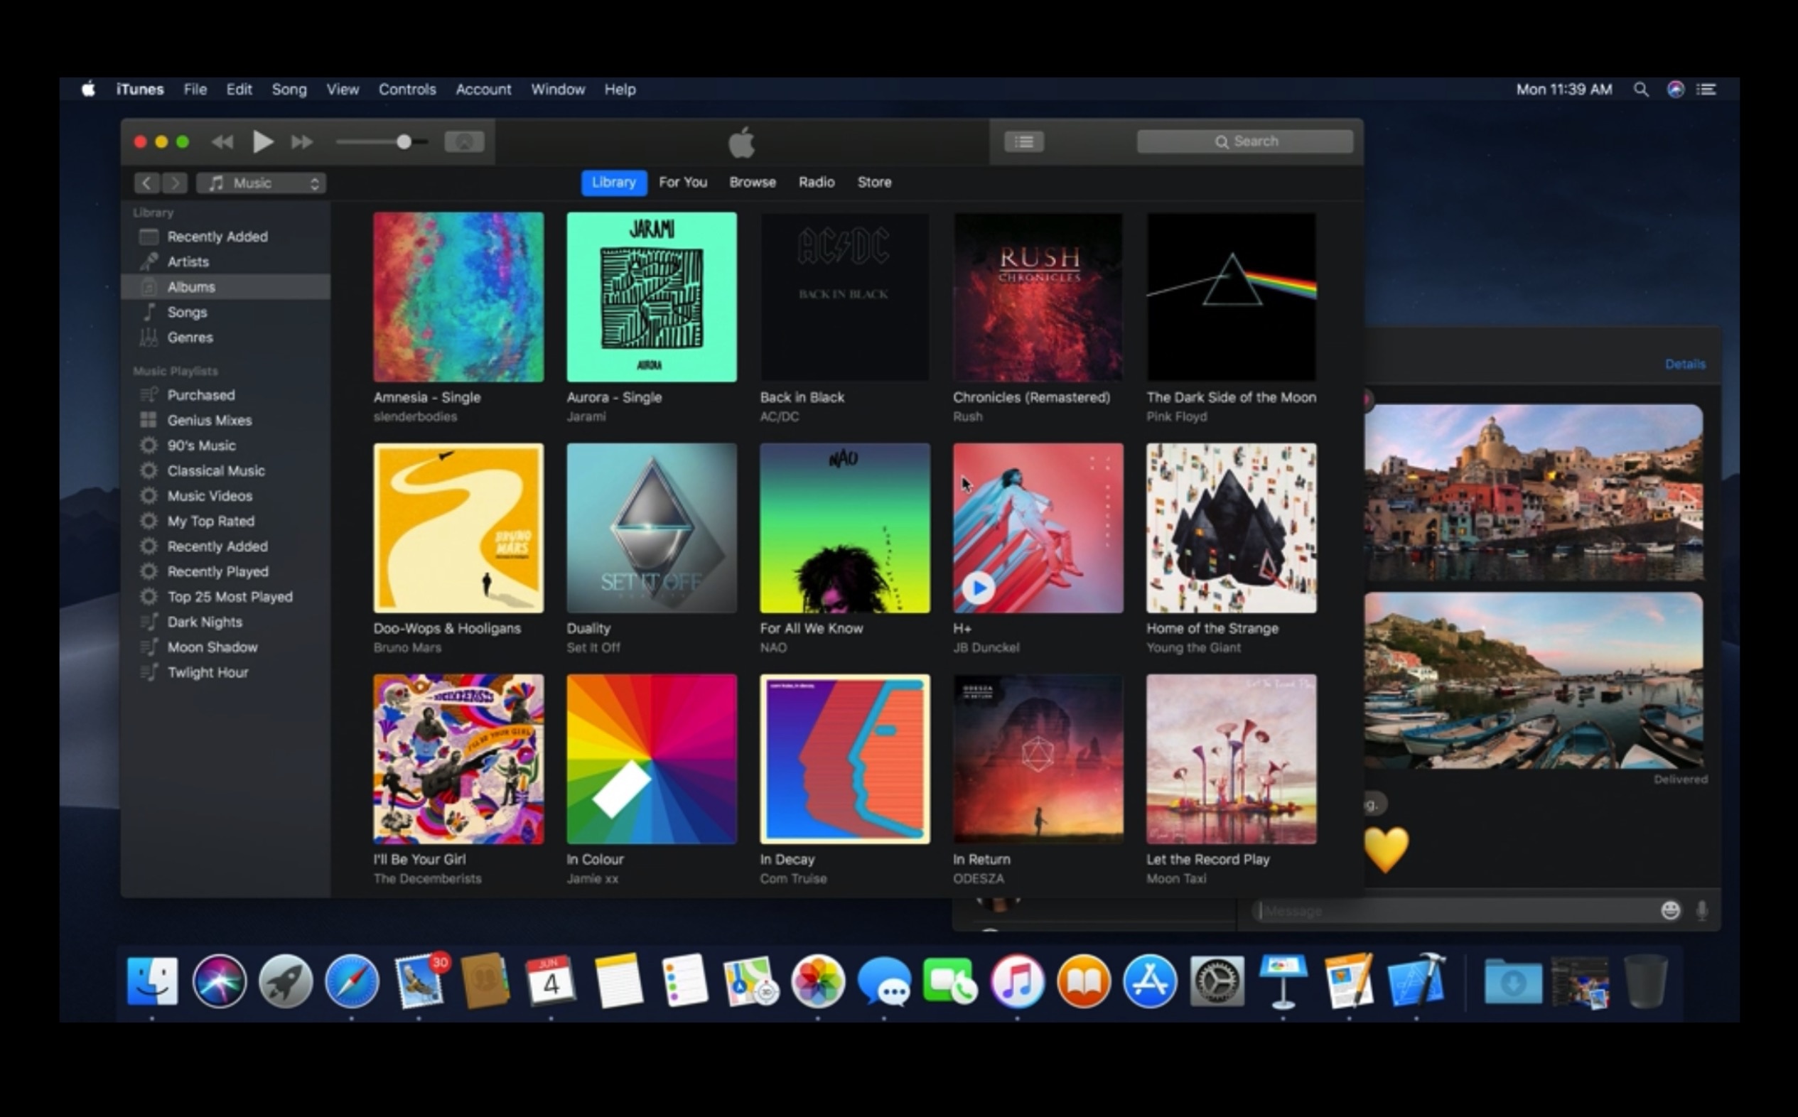Click the Details link in Messages
The width and height of the screenshot is (1798, 1117).
1685,364
